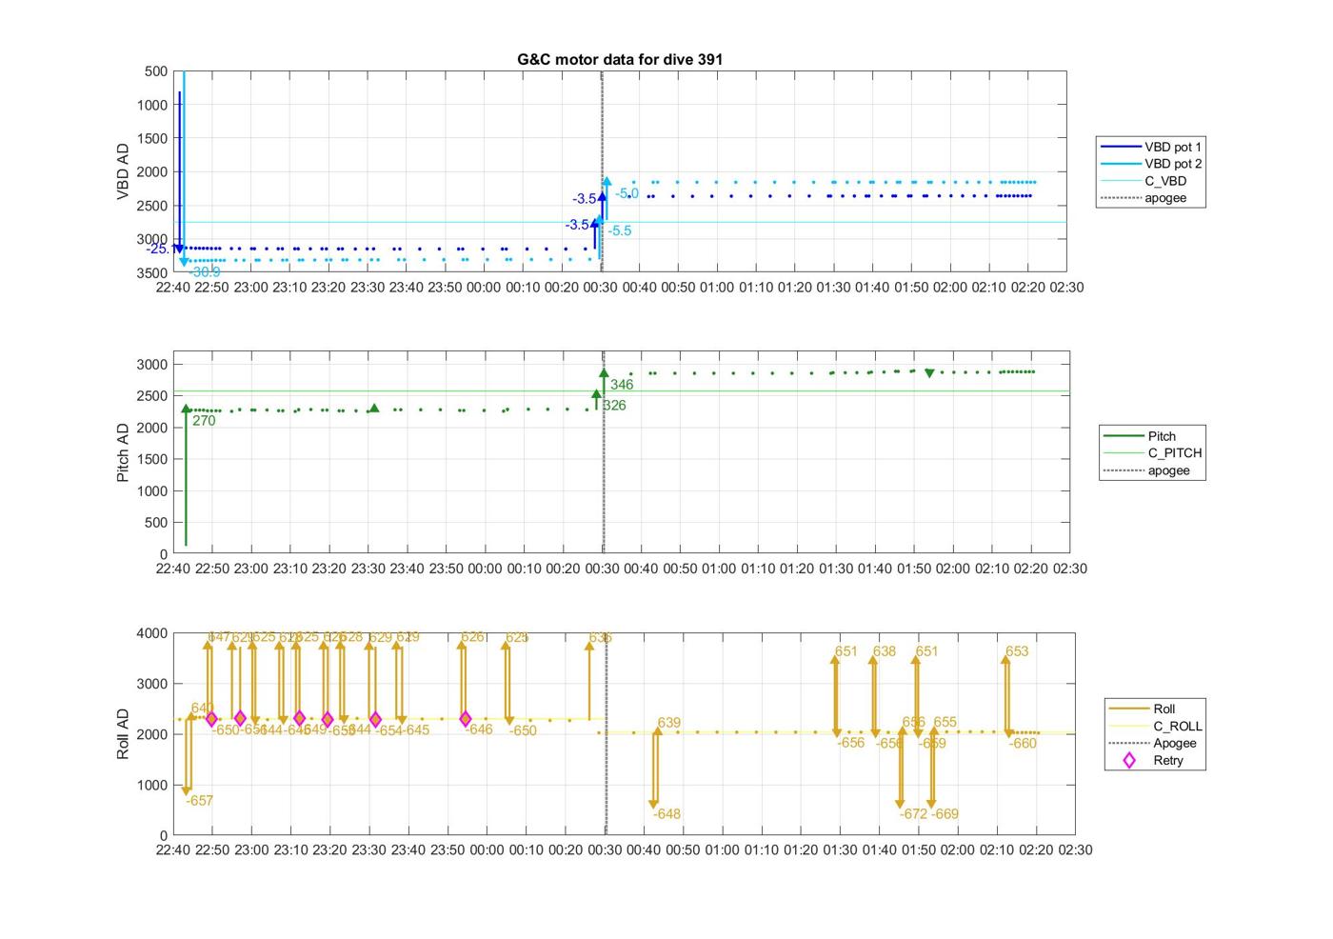
Task: Click the "-669" roll annotation
Action: (945, 814)
